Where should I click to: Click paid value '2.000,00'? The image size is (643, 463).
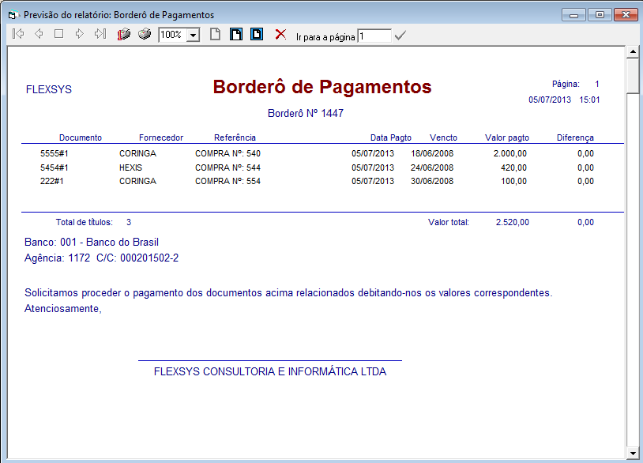point(510,153)
